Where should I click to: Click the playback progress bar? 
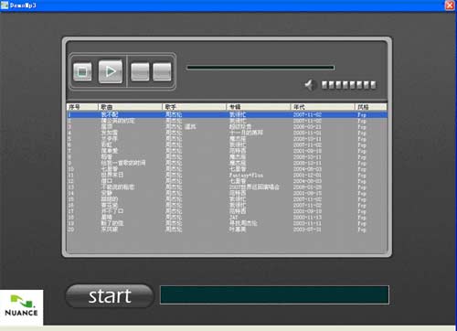click(260, 68)
